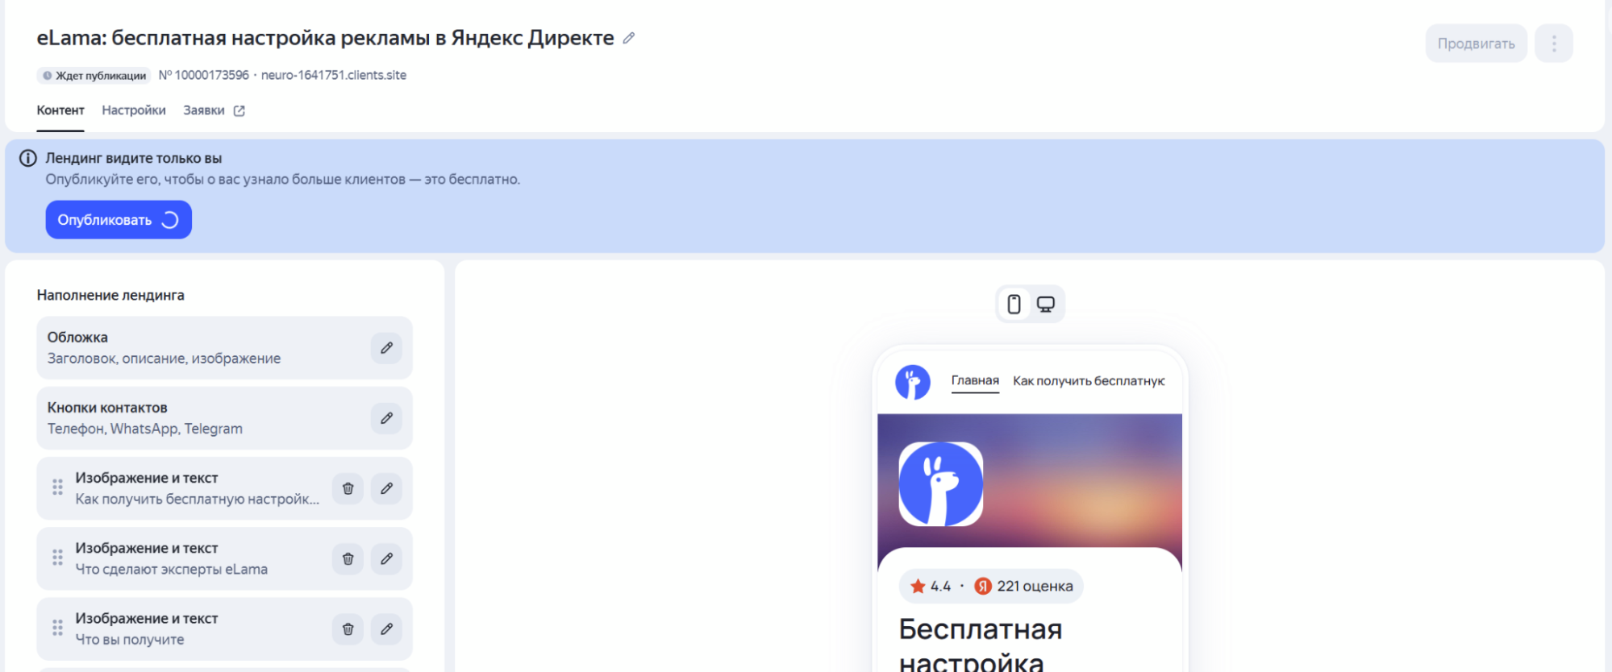Click the Опубликовать button
1612x672 pixels.
(x=119, y=220)
